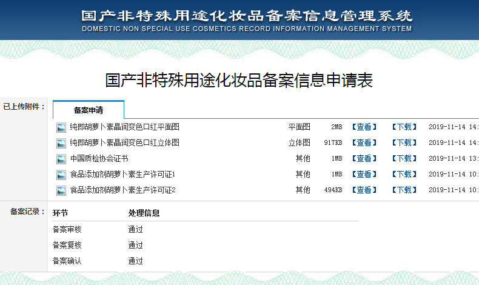Click the 立体图 type cell
This screenshot has height=285, width=479.
coord(300,142)
